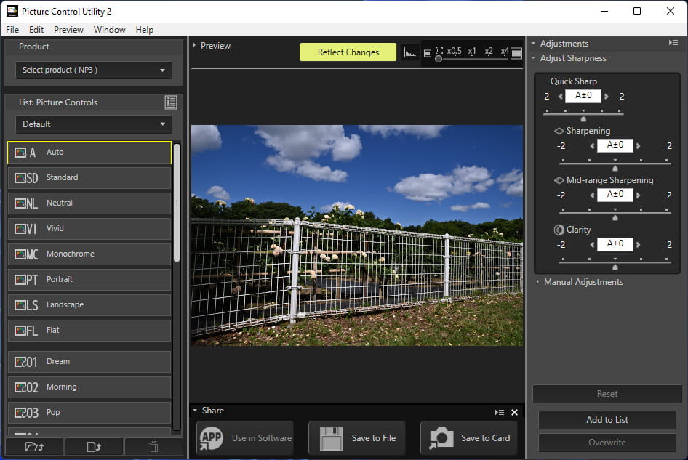Click the Reflect Changes button
Screen dimensions: 688x460
348,52
